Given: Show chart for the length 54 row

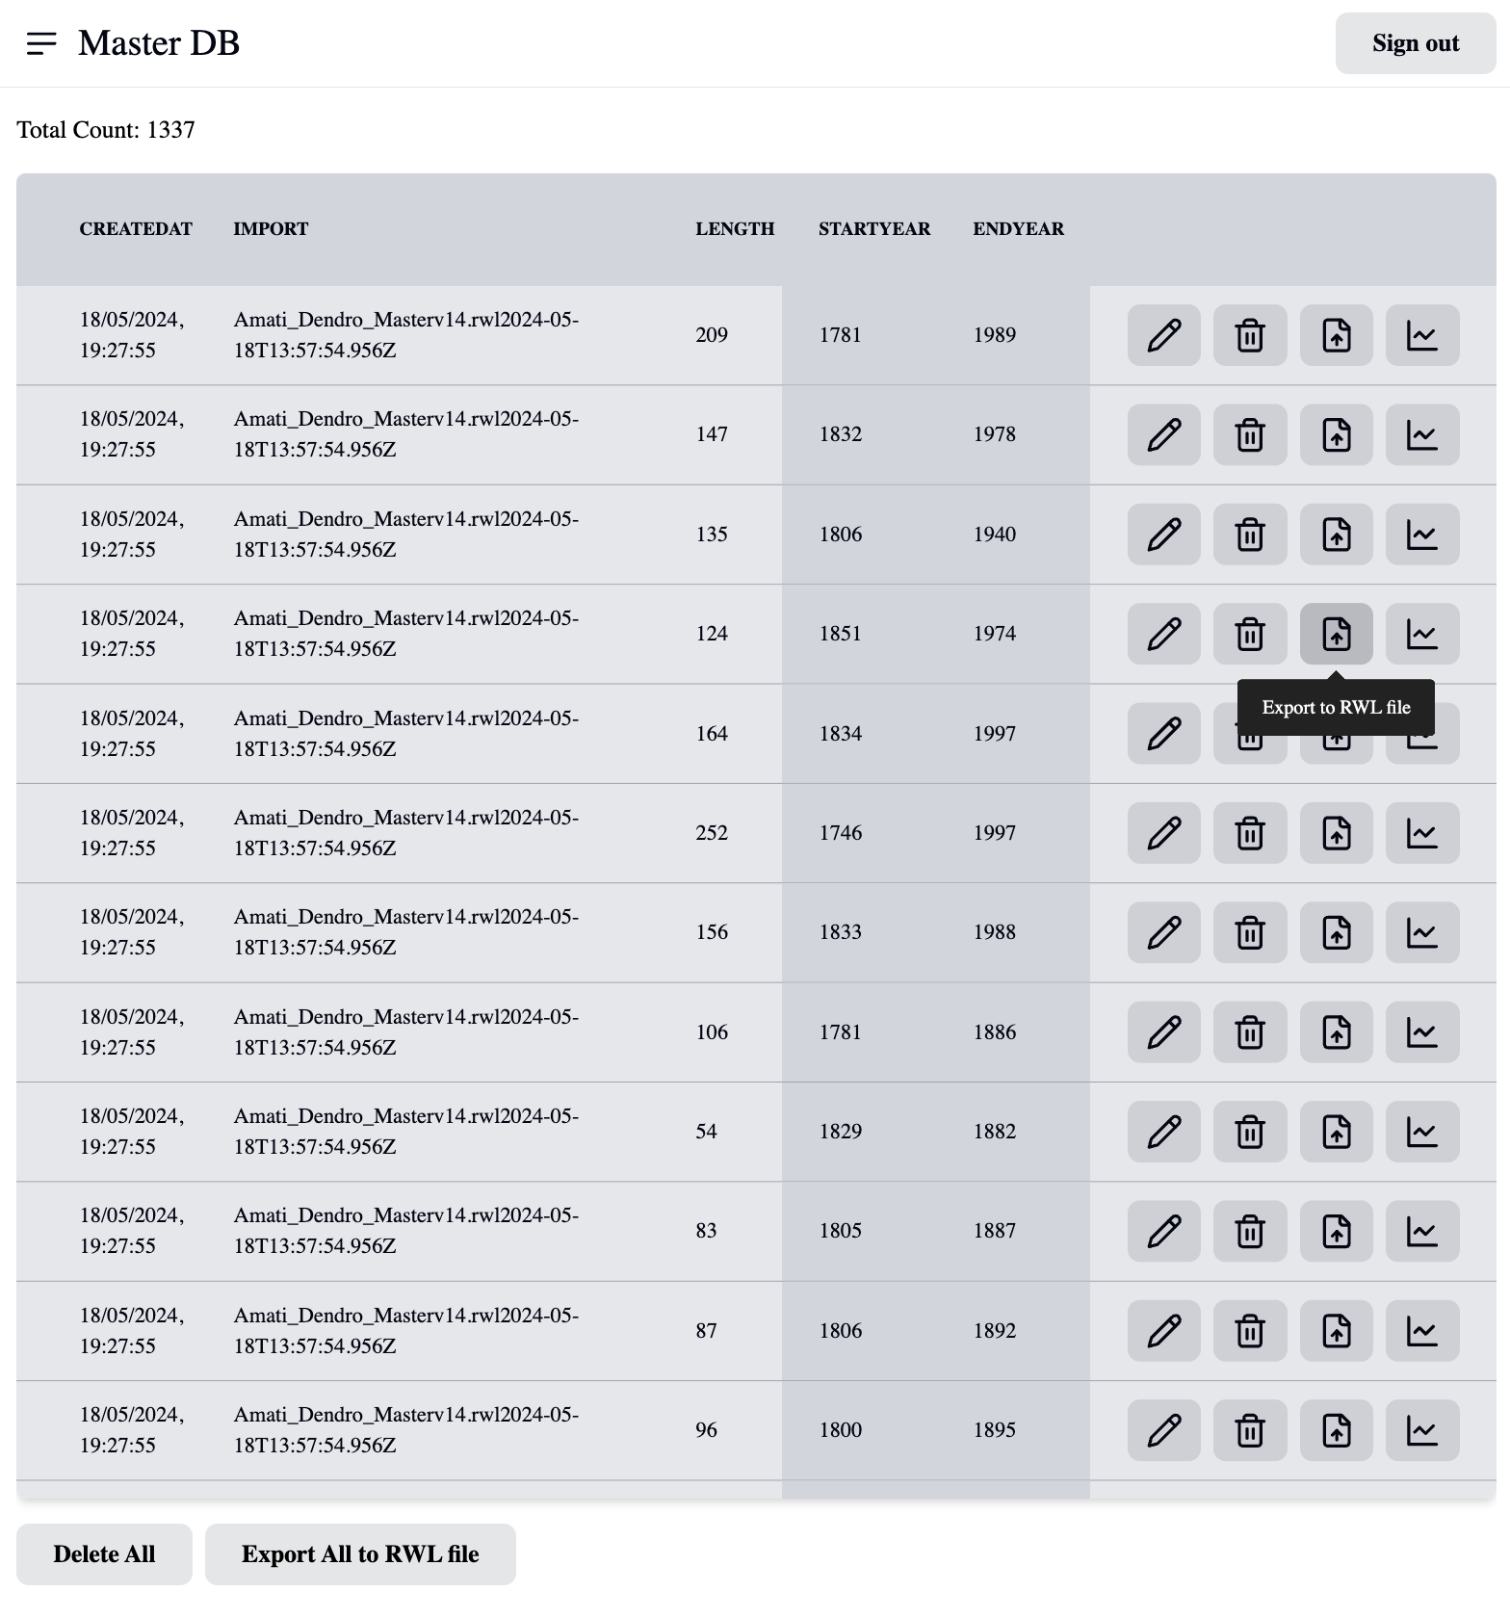Looking at the screenshot, I should click(x=1422, y=1132).
